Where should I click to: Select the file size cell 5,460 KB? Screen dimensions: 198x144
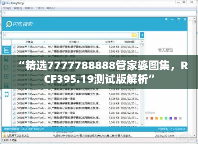click(114, 94)
